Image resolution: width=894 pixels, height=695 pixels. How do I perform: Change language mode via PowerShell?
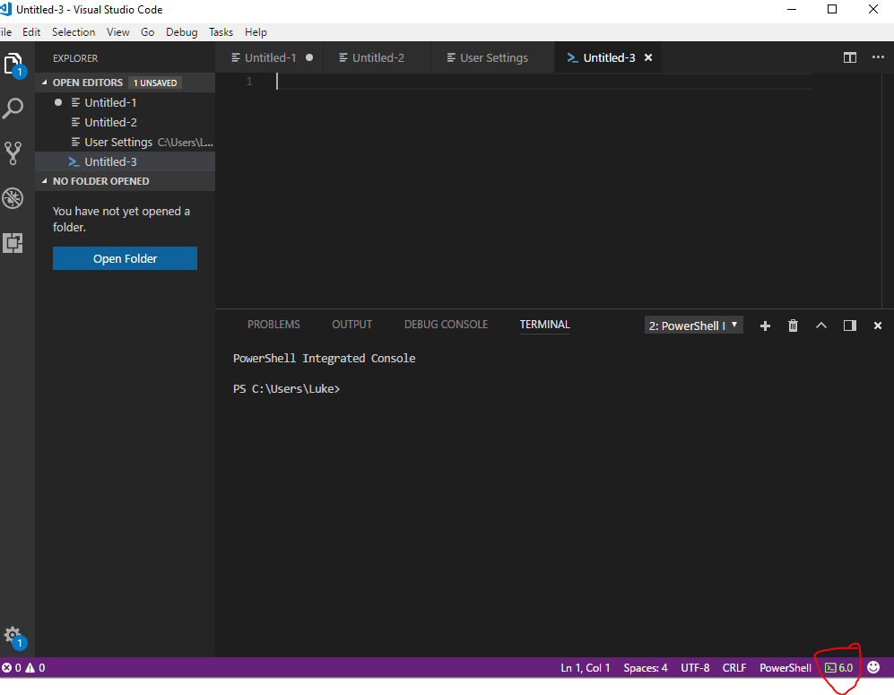[x=786, y=667]
